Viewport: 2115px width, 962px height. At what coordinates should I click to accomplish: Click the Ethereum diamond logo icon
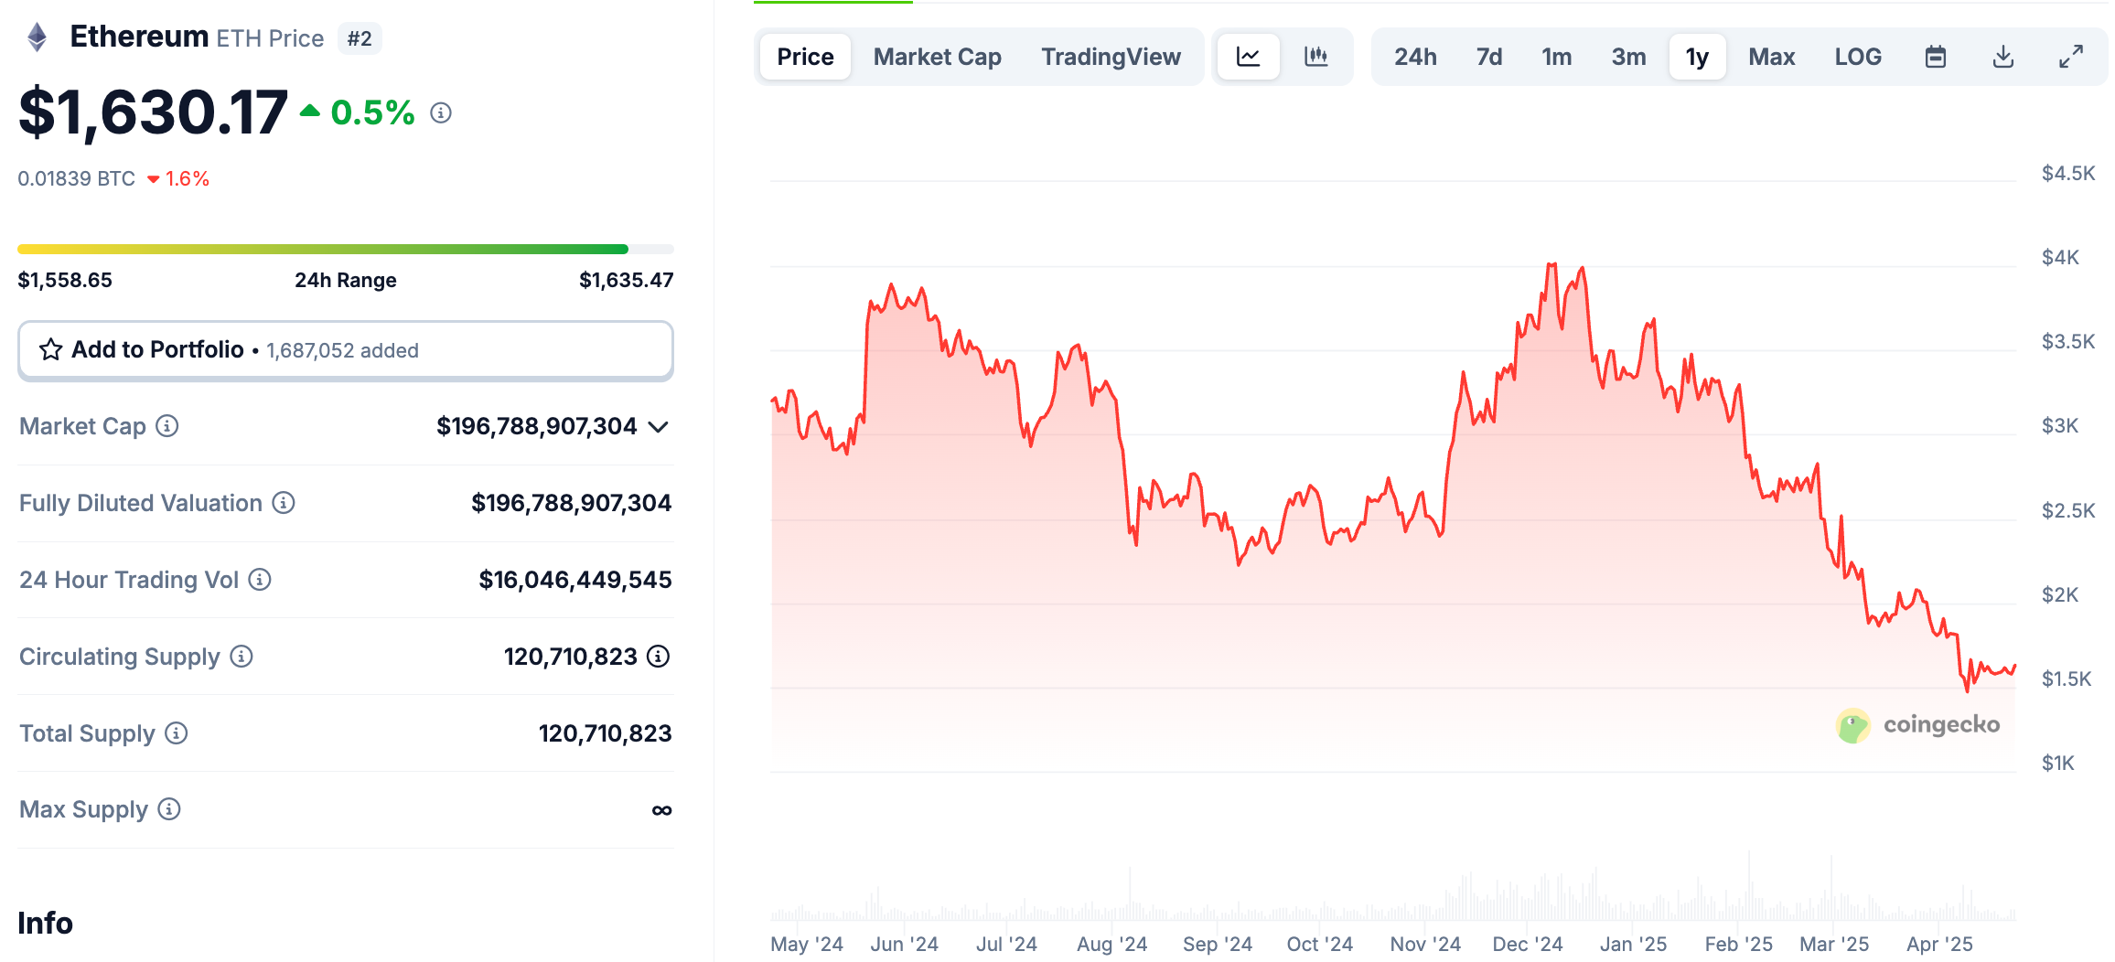coord(37,37)
